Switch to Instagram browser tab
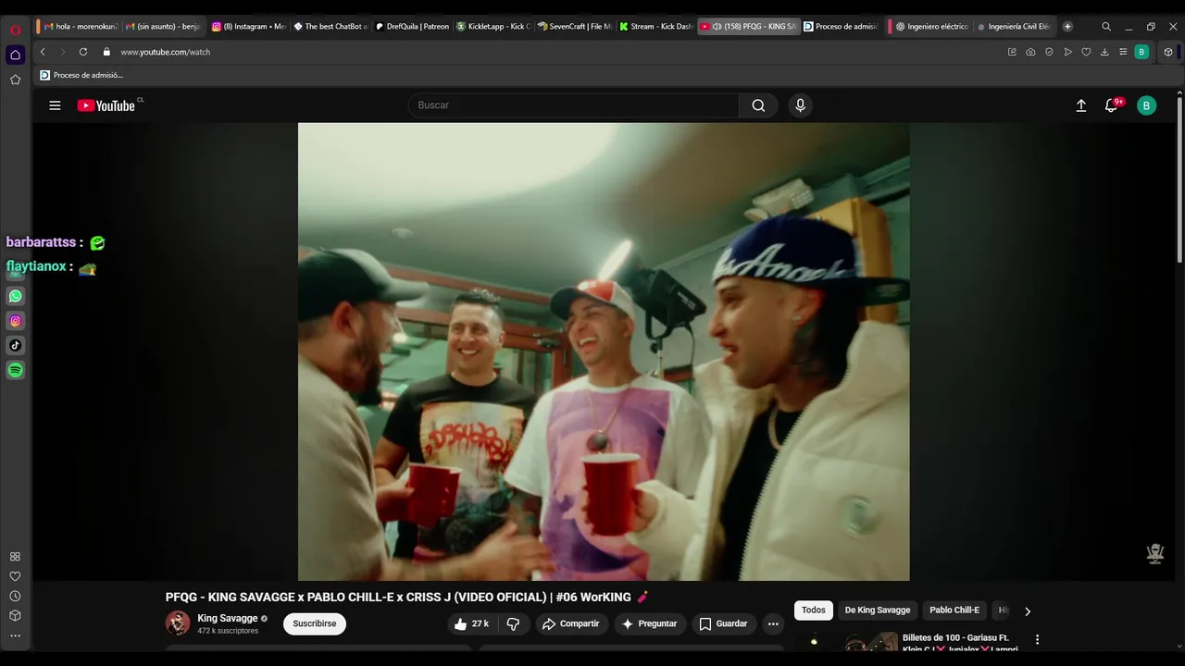 point(248,27)
